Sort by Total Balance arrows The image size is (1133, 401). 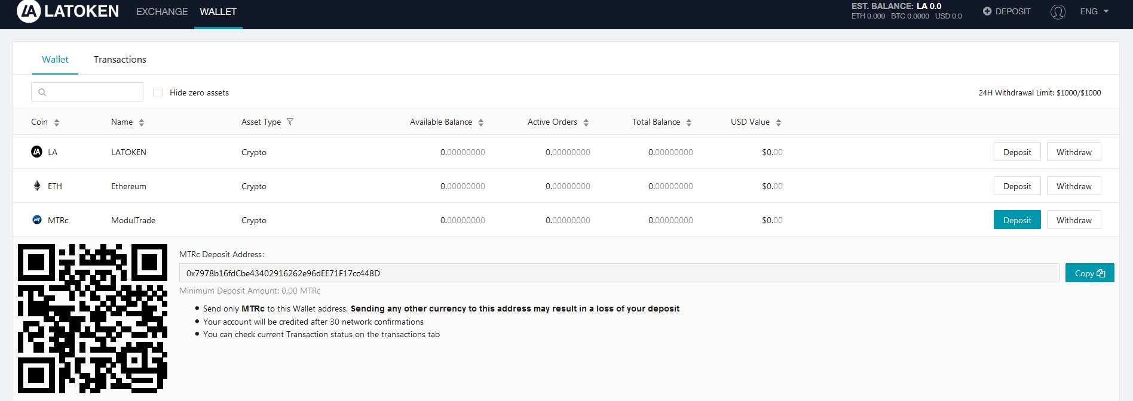tap(689, 122)
